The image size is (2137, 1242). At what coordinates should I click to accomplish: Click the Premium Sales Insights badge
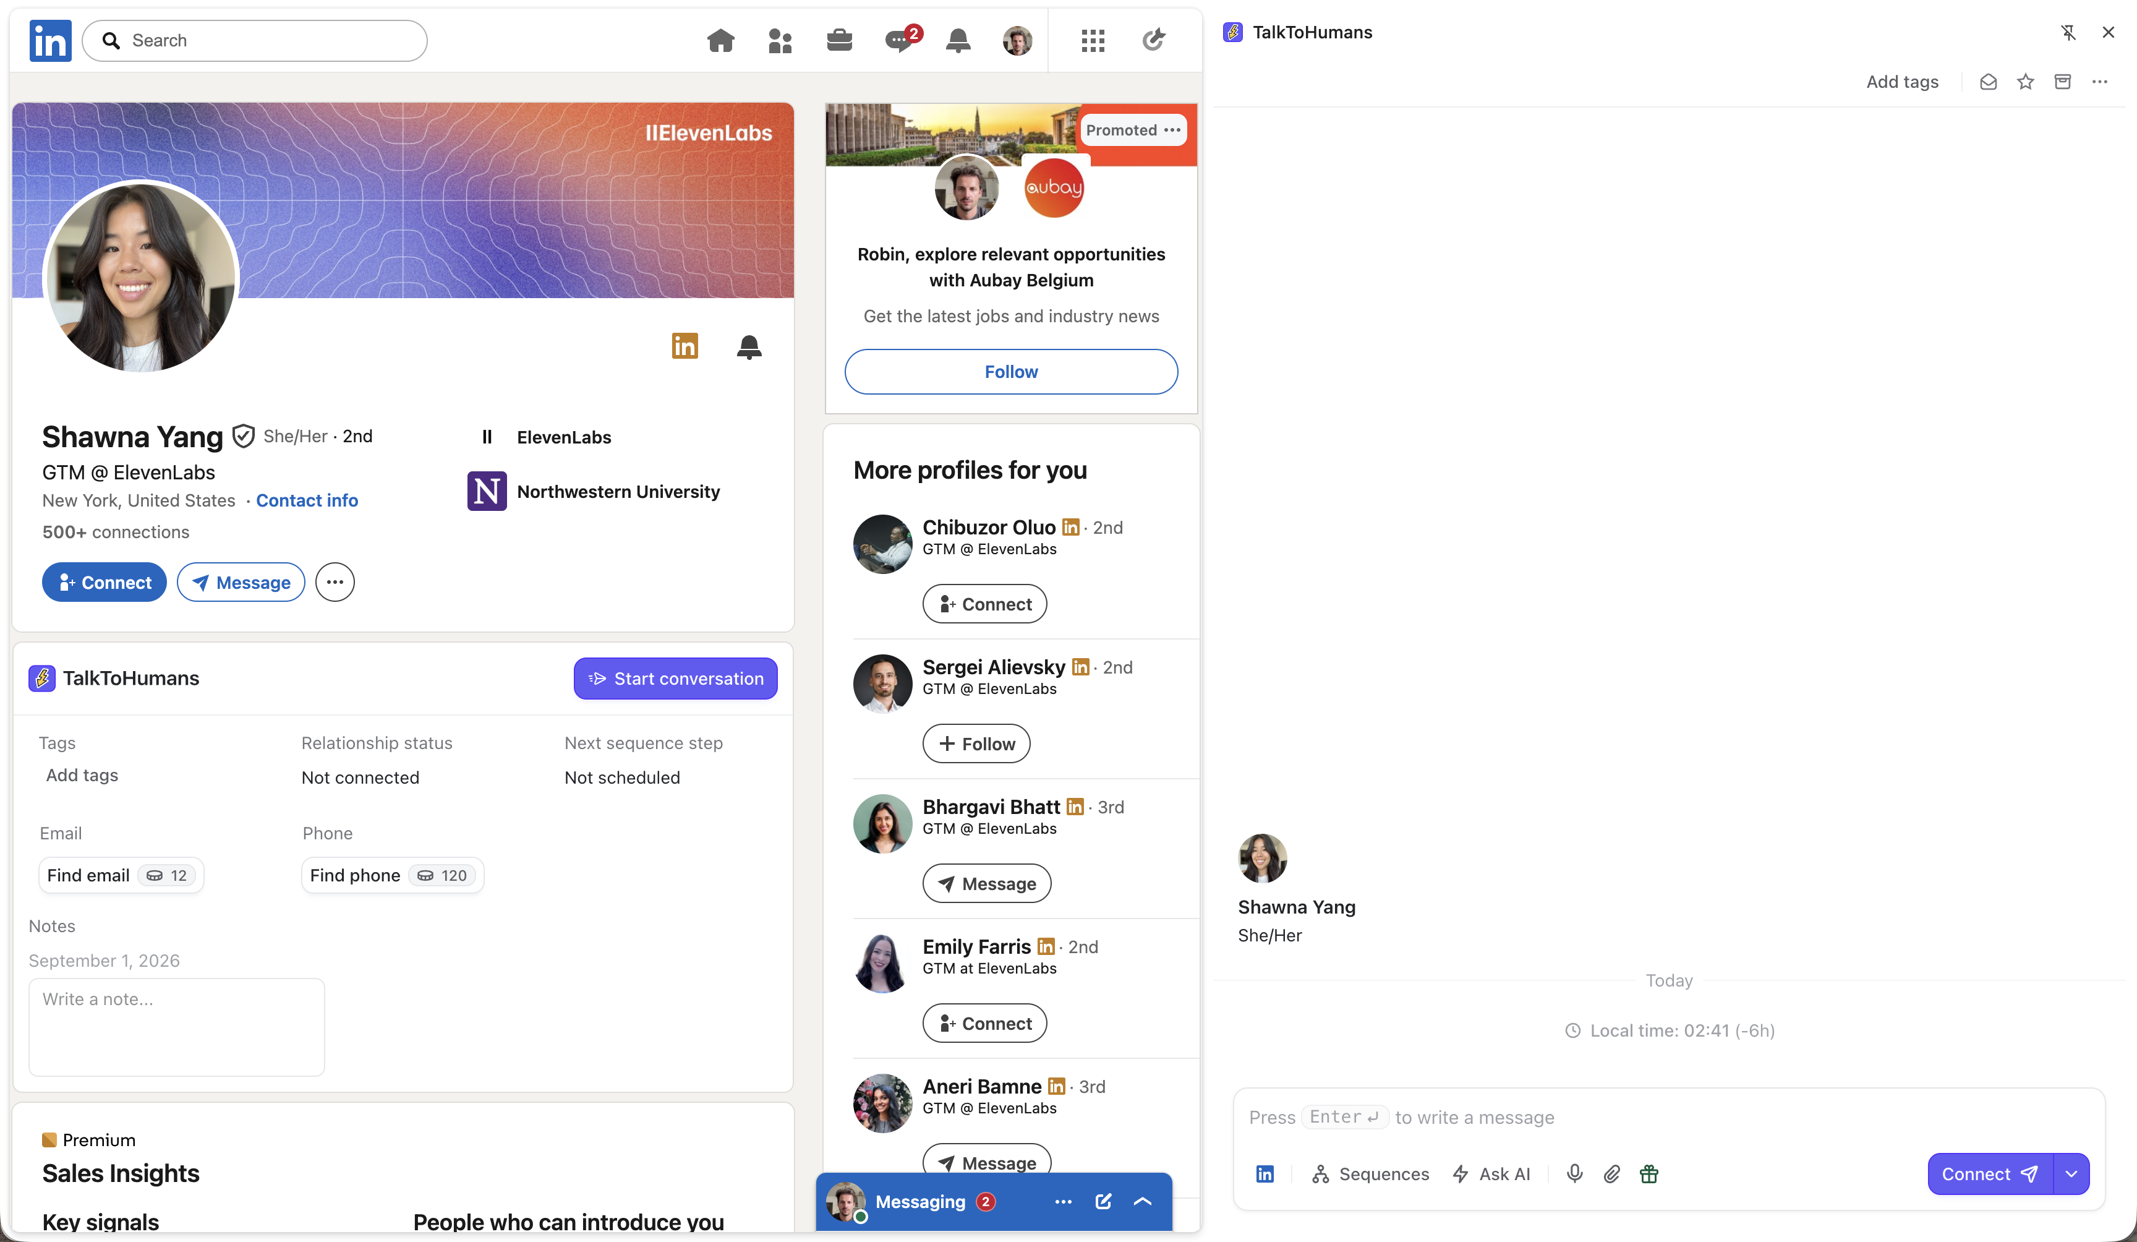pos(49,1139)
